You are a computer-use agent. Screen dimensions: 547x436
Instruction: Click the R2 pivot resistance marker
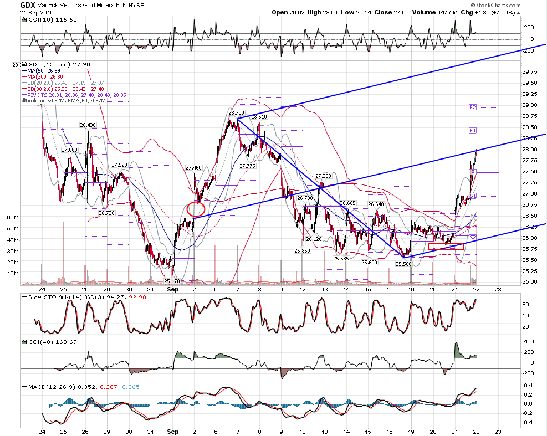473,107
